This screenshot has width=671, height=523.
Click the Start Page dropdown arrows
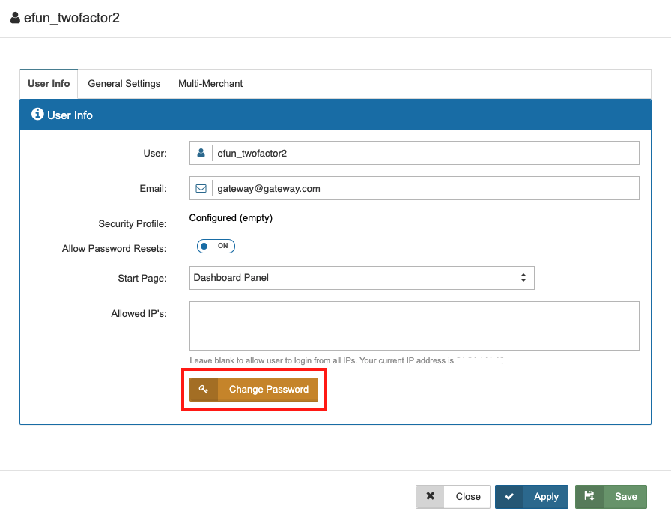pyautogui.click(x=523, y=278)
